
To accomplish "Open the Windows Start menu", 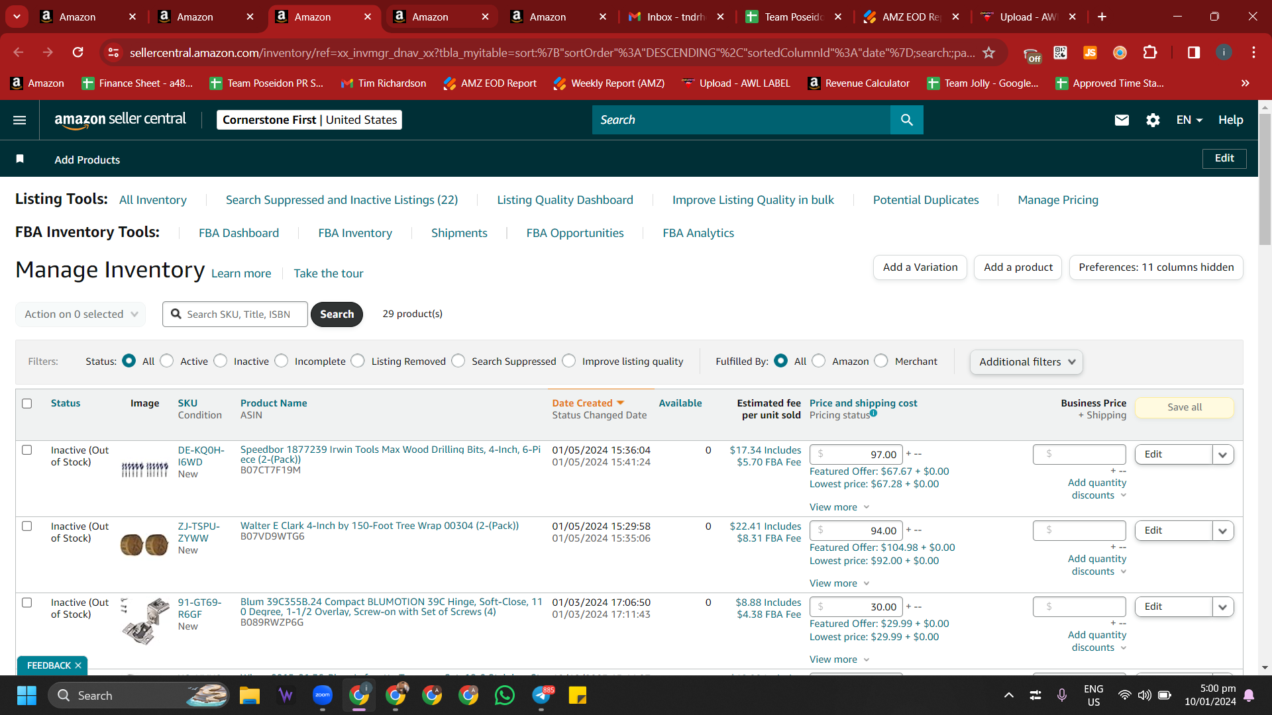I will coord(26,695).
